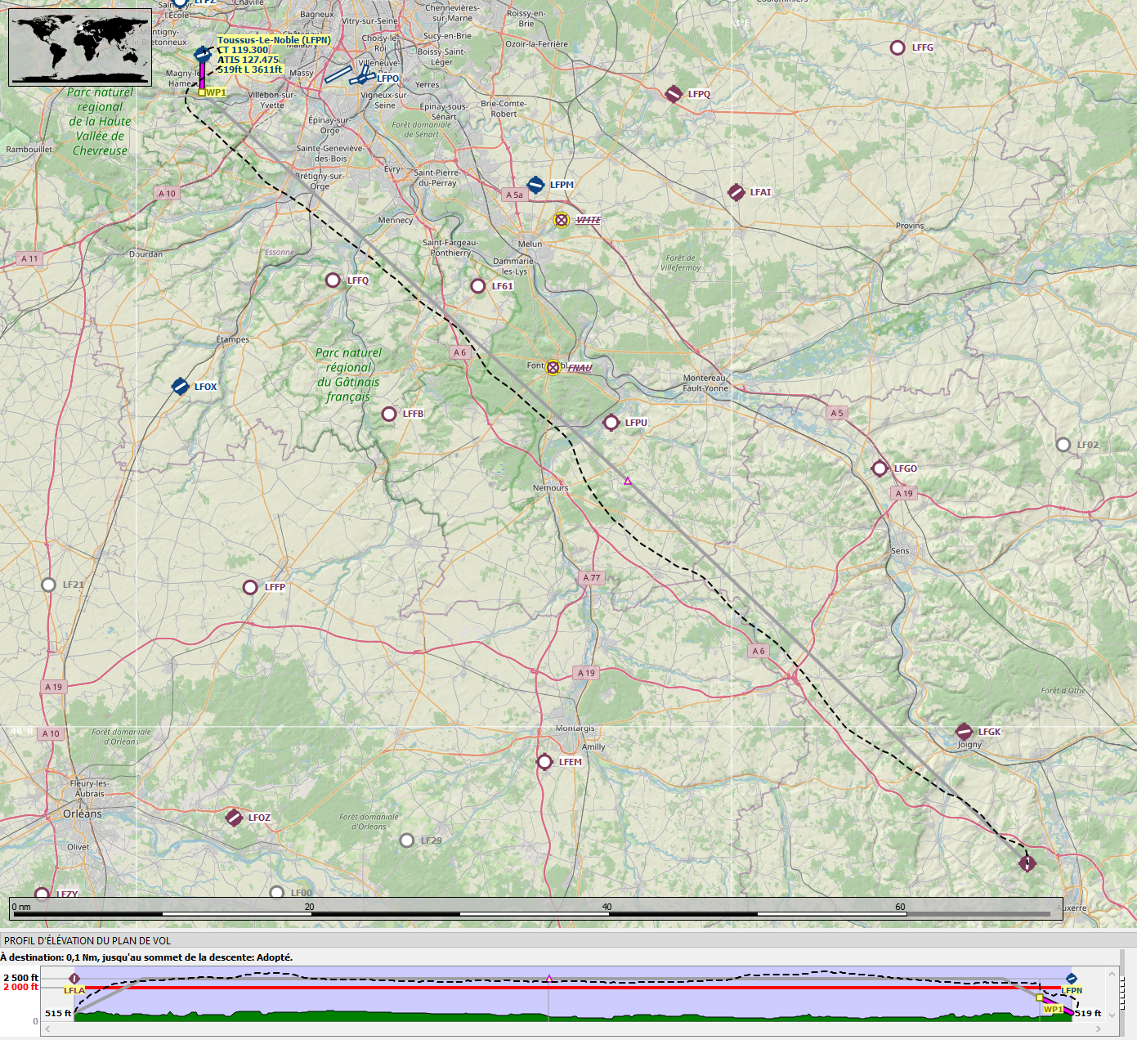Click the LFPM airport icon

[x=535, y=185]
